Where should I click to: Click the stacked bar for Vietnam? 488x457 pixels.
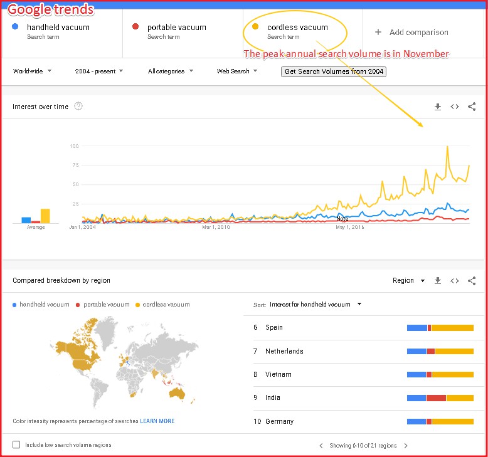440,374
